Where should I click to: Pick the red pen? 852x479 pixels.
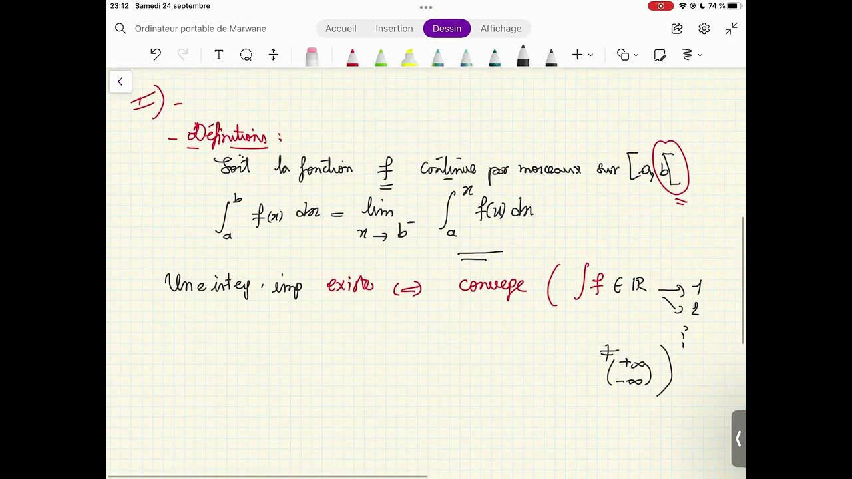pos(353,57)
